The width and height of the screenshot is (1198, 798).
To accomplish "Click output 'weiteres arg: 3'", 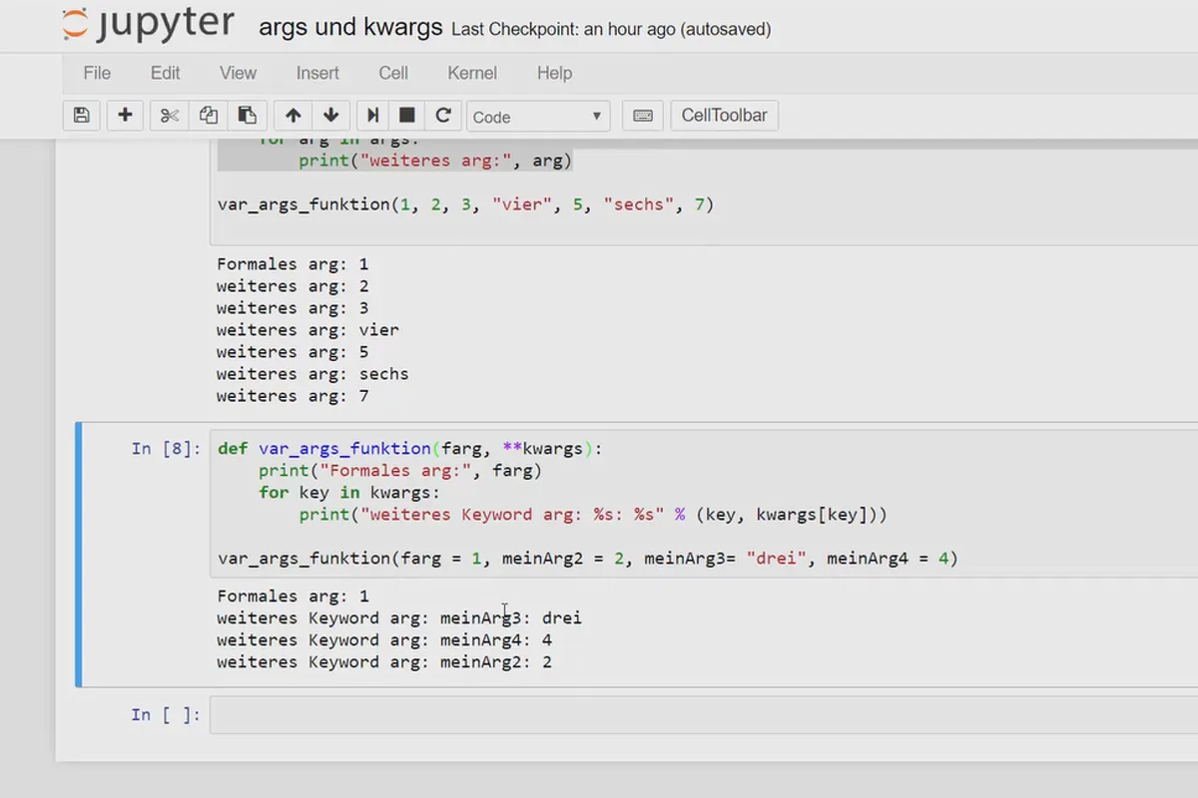I will [x=293, y=308].
